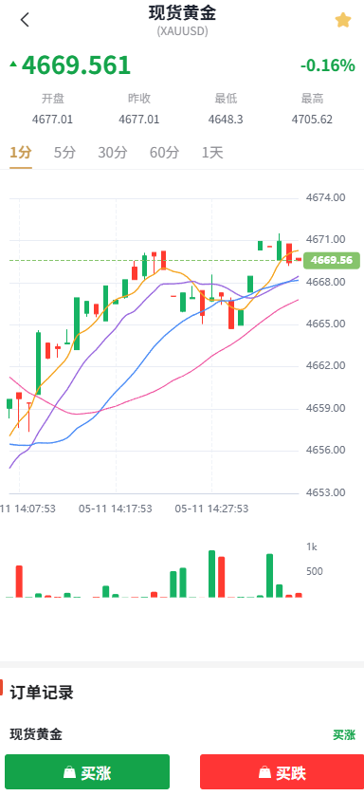Screen dimensions: 364x796
Task: Click the green 买涨 order status label
Action: click(344, 734)
